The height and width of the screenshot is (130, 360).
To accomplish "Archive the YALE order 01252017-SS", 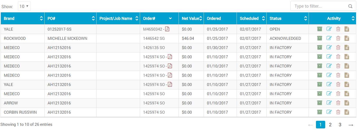I will [320, 29].
